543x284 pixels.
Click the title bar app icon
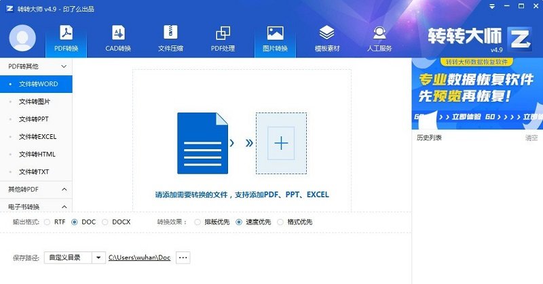(10, 9)
